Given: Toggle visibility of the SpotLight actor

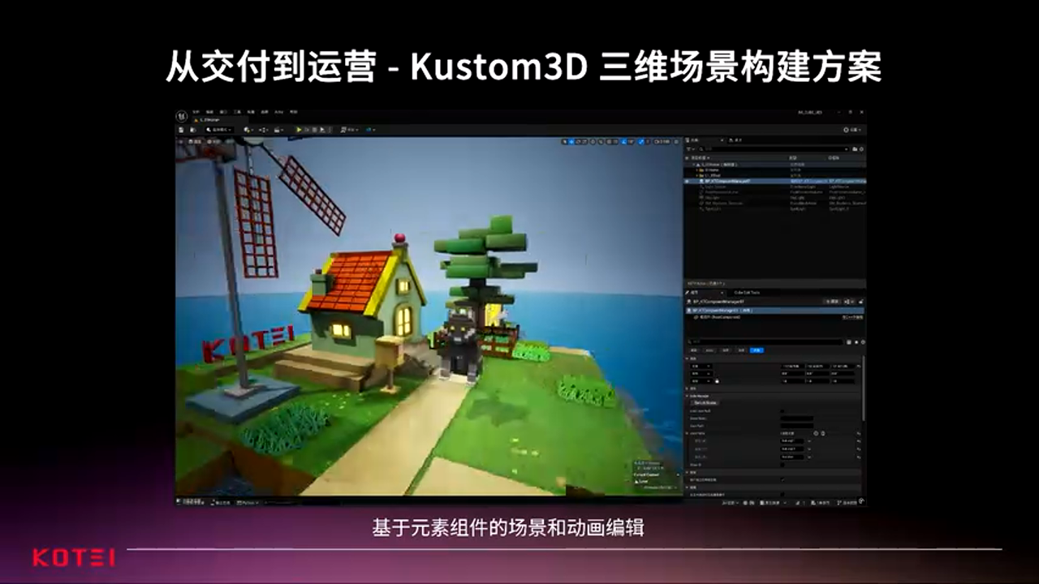Looking at the screenshot, I should (x=687, y=208).
